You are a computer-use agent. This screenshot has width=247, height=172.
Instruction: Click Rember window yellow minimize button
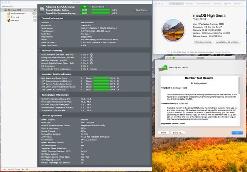pos(171,58)
